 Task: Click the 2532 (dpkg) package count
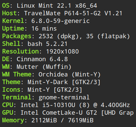[x=60, y=36]
